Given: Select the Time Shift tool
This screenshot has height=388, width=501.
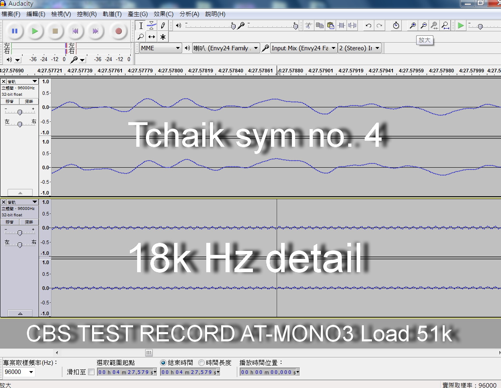Looking at the screenshot, I should pos(152,37).
